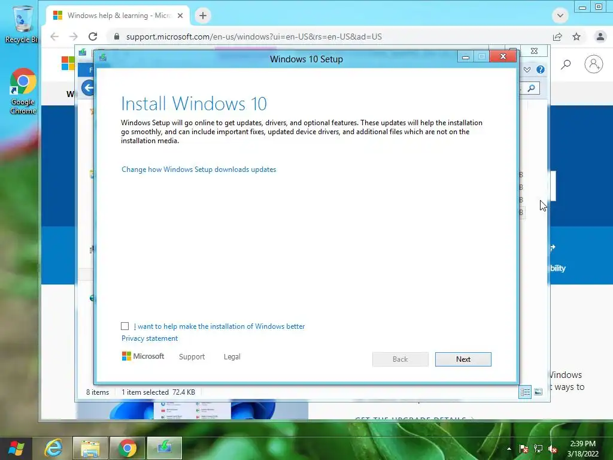Click the setup icon in dialog title bar
The height and width of the screenshot is (460, 613).
tap(103, 57)
